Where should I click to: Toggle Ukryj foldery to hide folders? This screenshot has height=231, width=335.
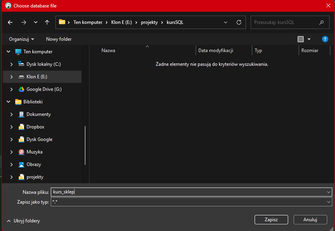[23, 221]
